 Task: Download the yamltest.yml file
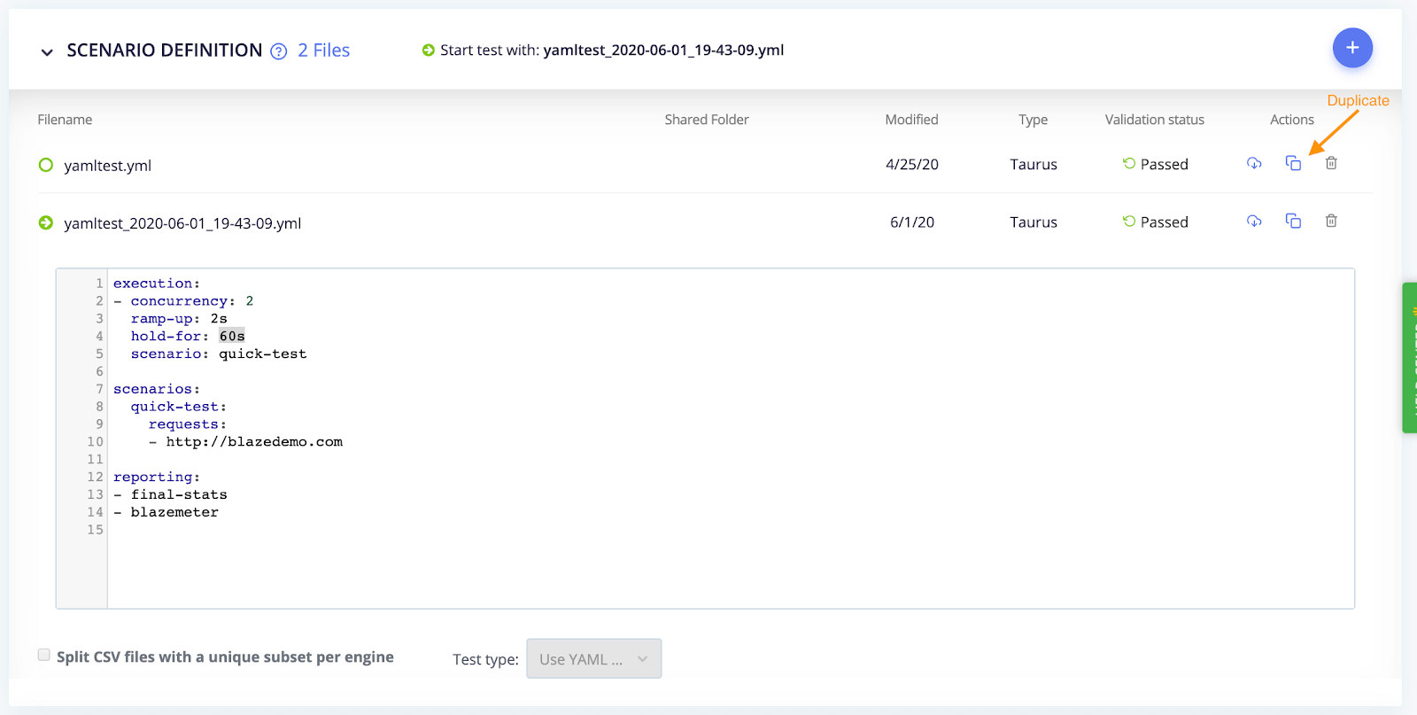click(1253, 163)
